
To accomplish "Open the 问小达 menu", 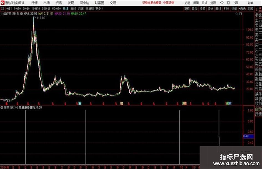I will tap(84, 3).
